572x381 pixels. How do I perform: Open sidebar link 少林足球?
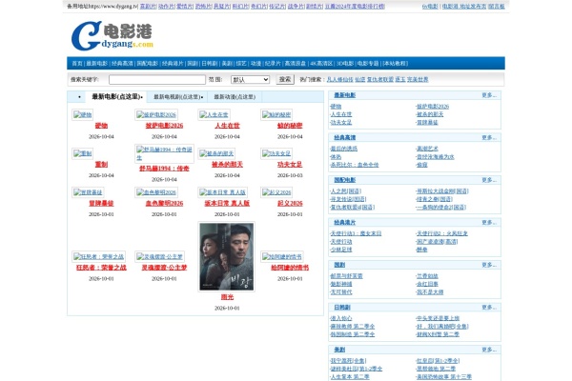(341, 250)
